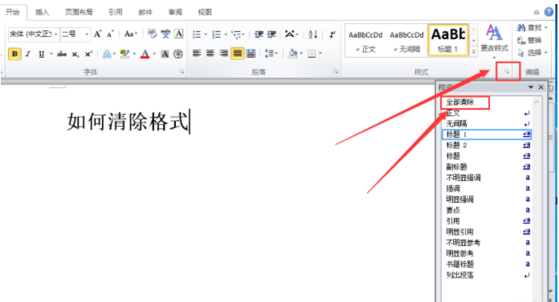The height and width of the screenshot is (302, 559).
Task: Toggle bold formatting button
Action: coord(14,54)
